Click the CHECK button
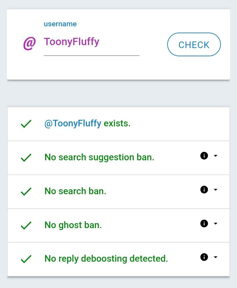The height and width of the screenshot is (288, 237). (194, 44)
